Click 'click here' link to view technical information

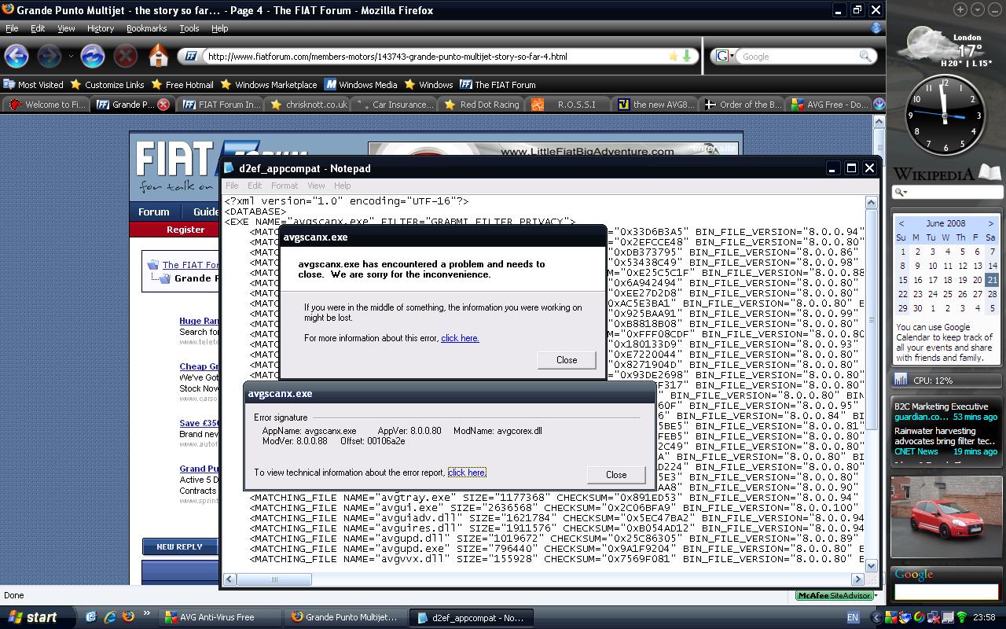[x=467, y=473]
